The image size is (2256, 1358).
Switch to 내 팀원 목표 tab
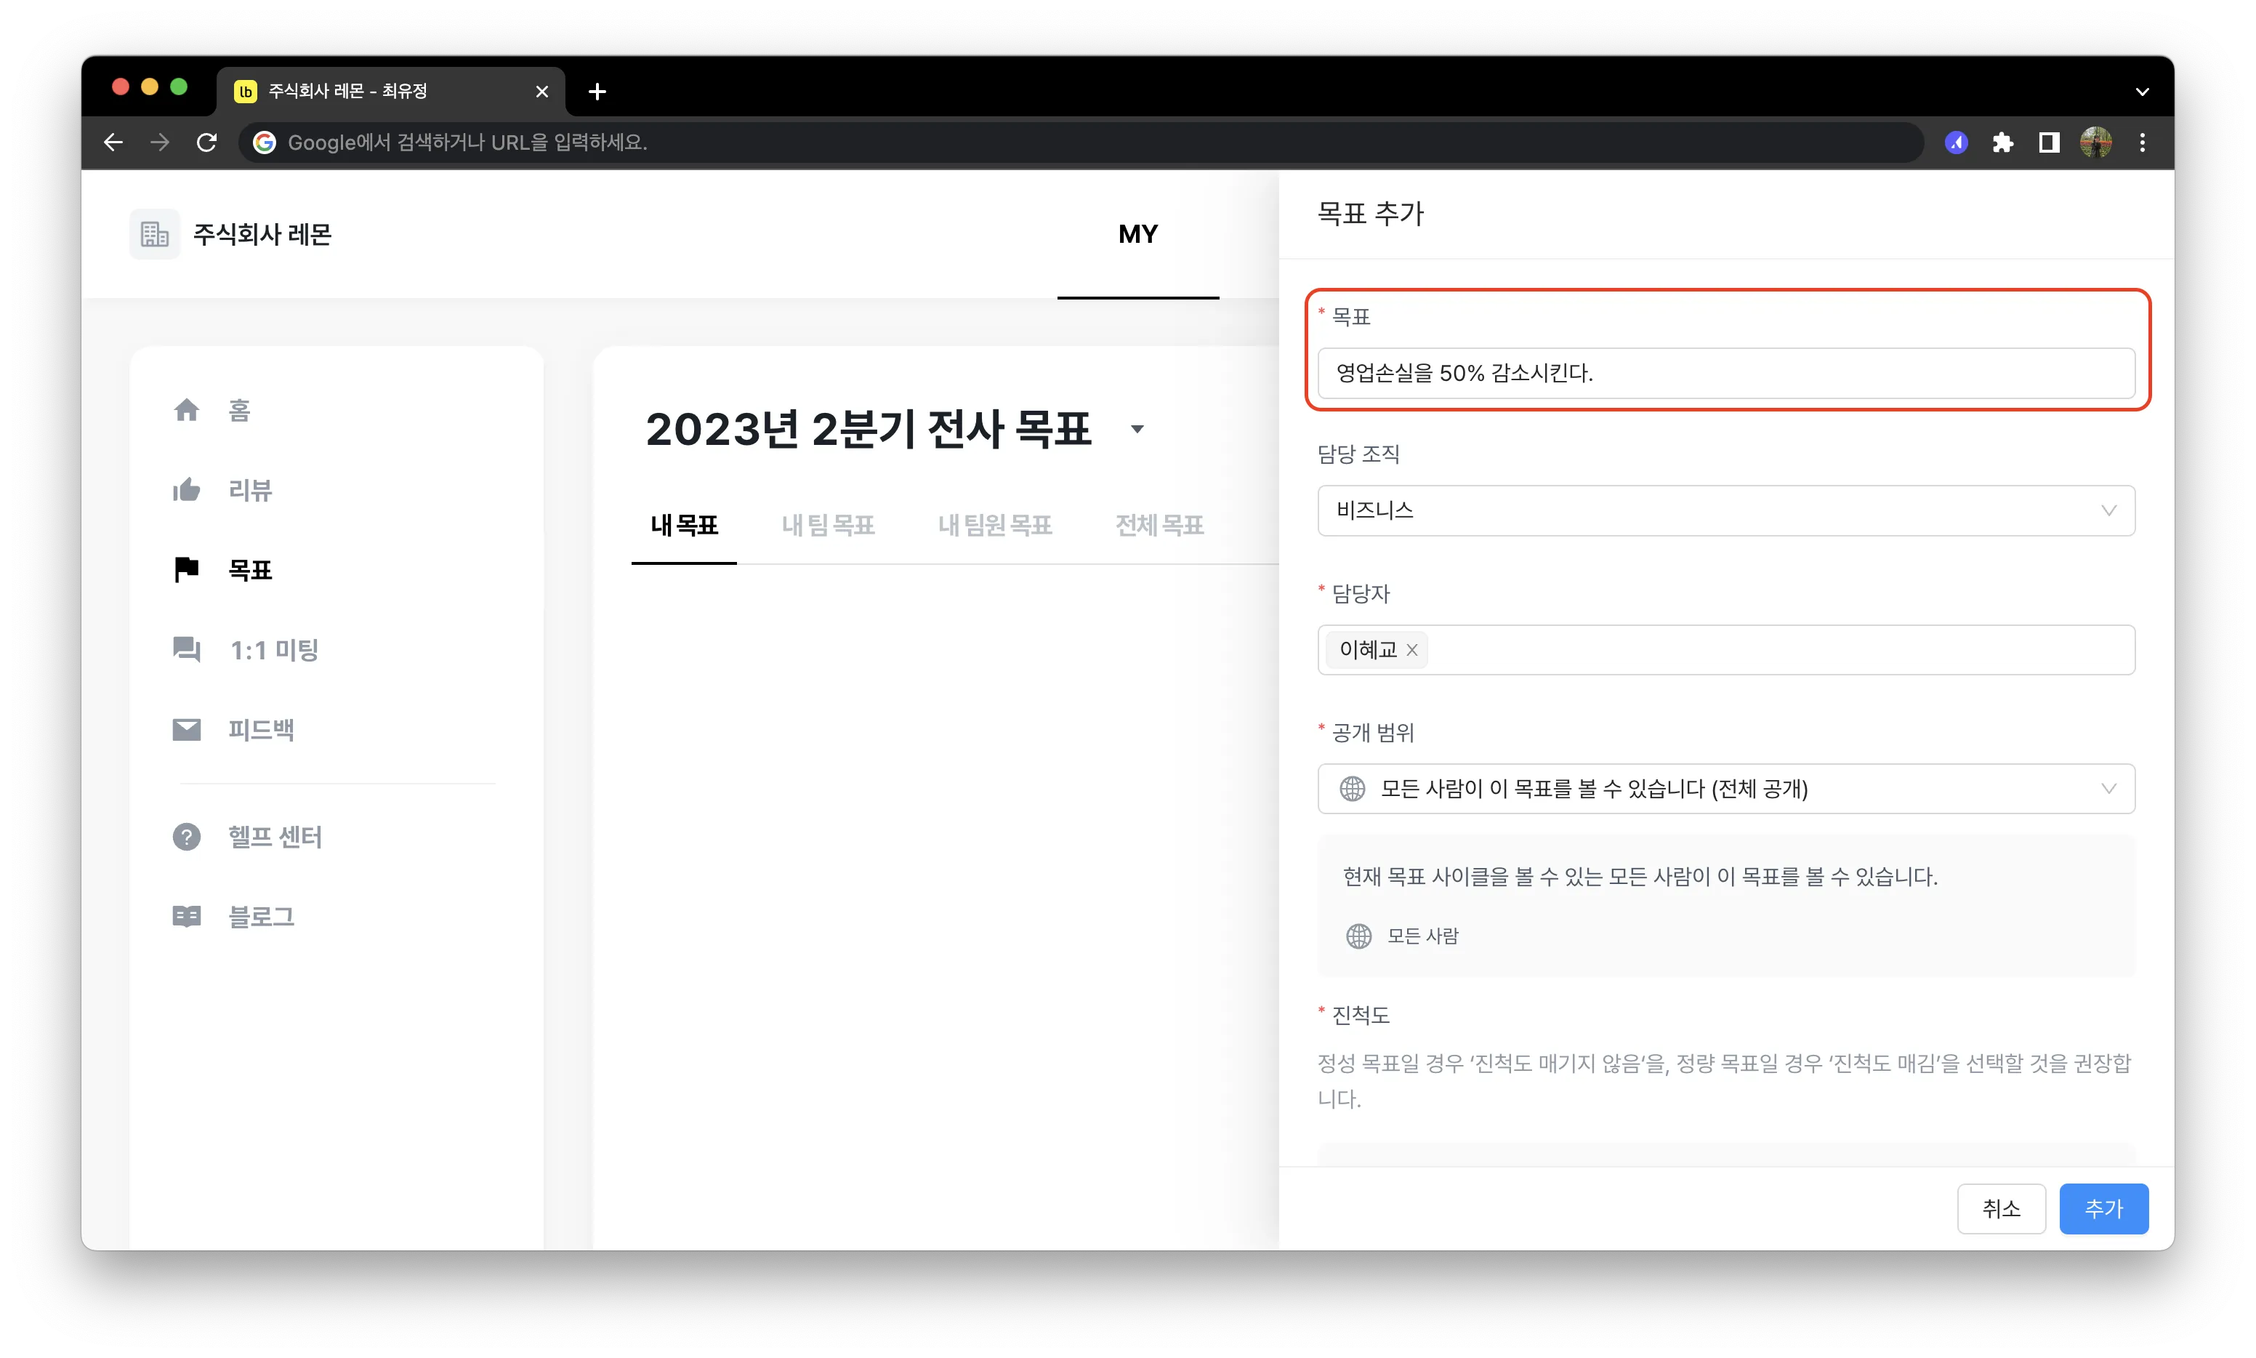point(995,526)
